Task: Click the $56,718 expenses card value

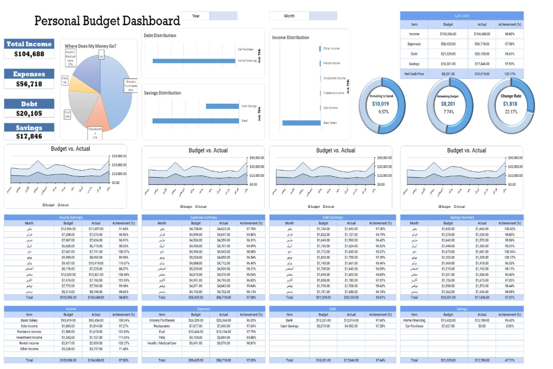Action: point(29,84)
